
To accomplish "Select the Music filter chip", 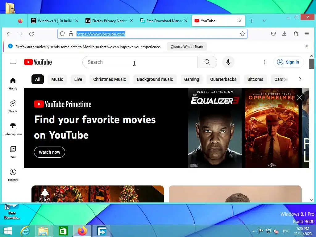I will (57, 79).
